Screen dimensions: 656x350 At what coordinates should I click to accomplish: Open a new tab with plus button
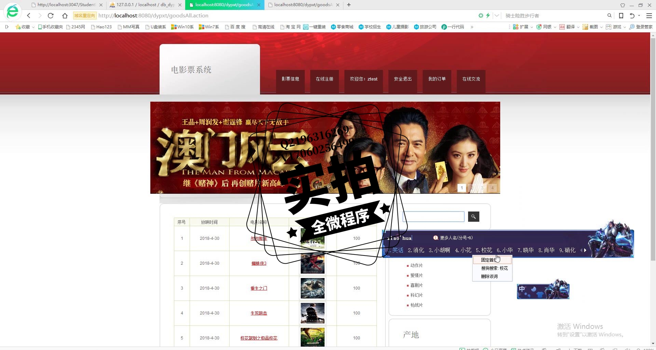tap(348, 5)
